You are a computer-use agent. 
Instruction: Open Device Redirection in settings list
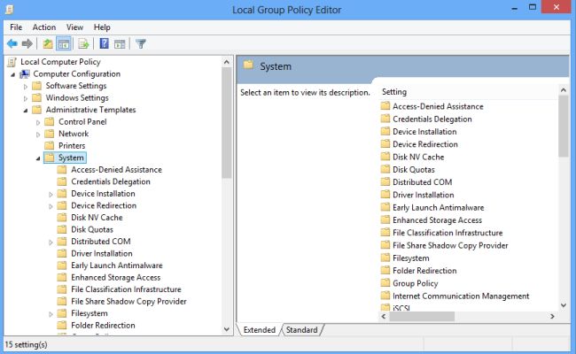tap(425, 144)
